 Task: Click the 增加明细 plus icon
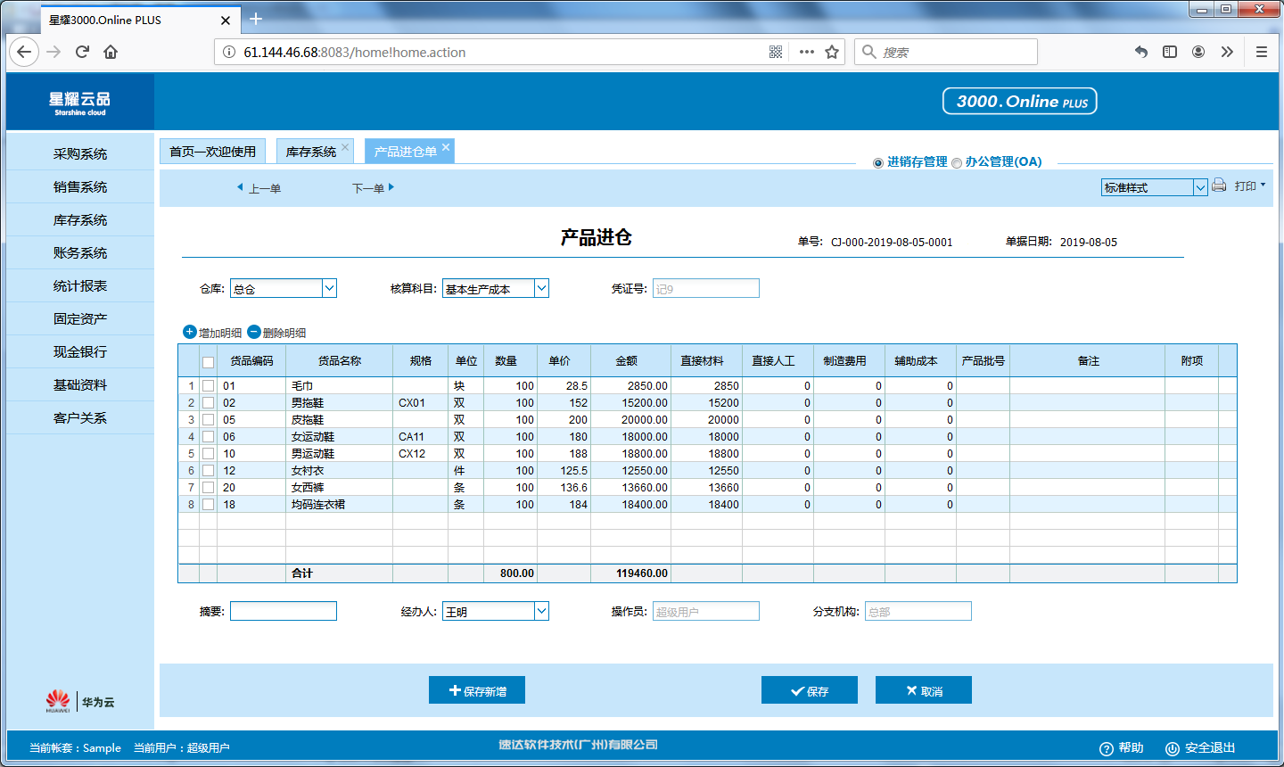[x=189, y=332]
